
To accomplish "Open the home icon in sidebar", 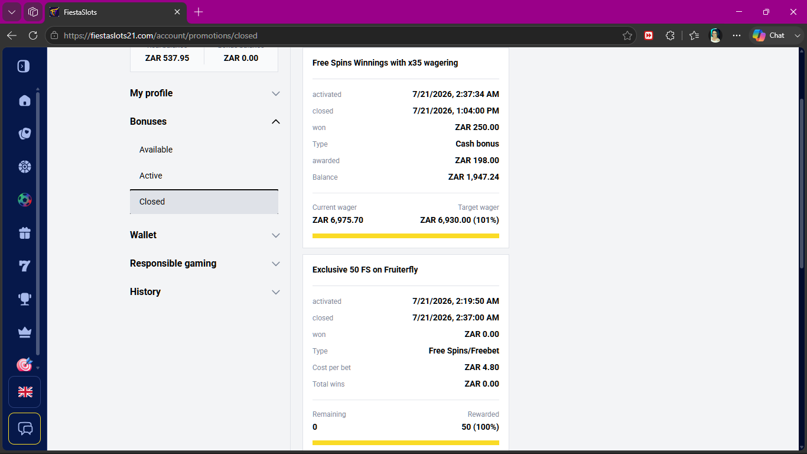I will [24, 100].
